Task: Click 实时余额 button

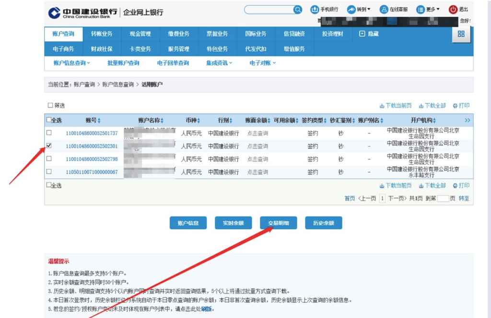Action: (234, 223)
